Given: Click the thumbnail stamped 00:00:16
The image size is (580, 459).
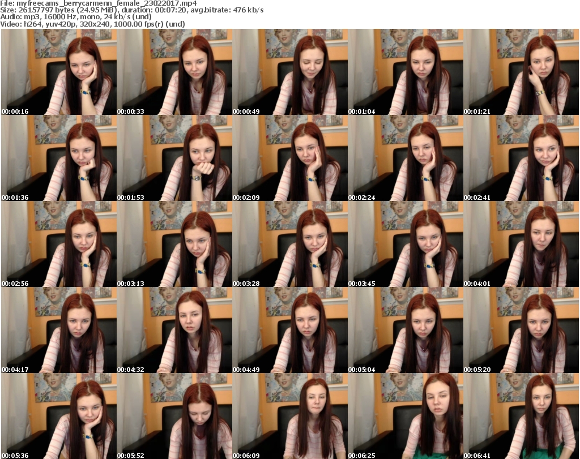Looking at the screenshot, I should click(x=59, y=72).
